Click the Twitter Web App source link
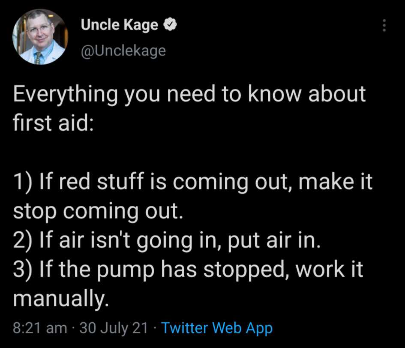 tap(217, 328)
